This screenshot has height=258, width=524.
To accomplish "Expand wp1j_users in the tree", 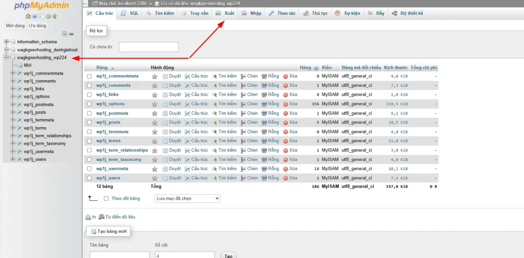I will [x=13, y=159].
